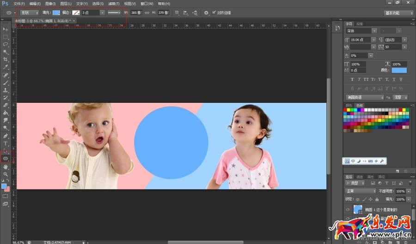Switch to the 通道 tab
The image size is (416, 244).
pos(360,177)
